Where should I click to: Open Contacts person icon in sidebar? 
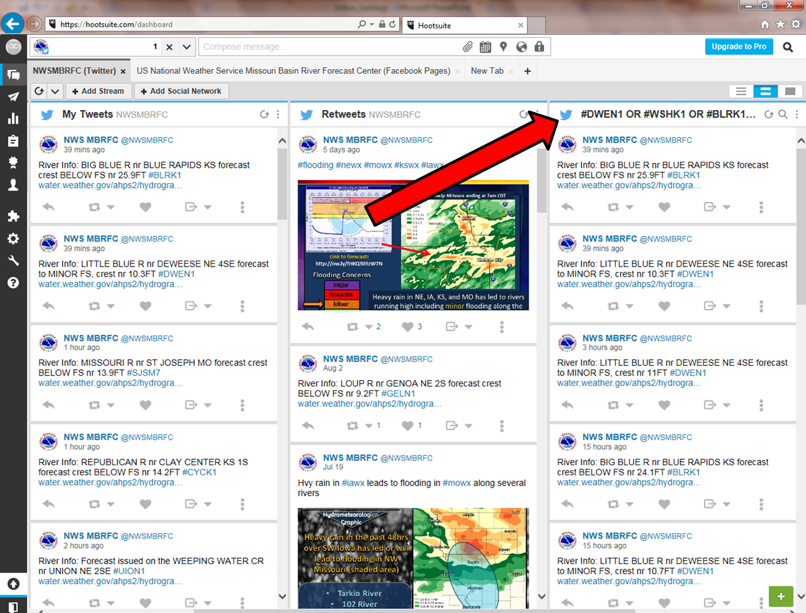click(13, 185)
